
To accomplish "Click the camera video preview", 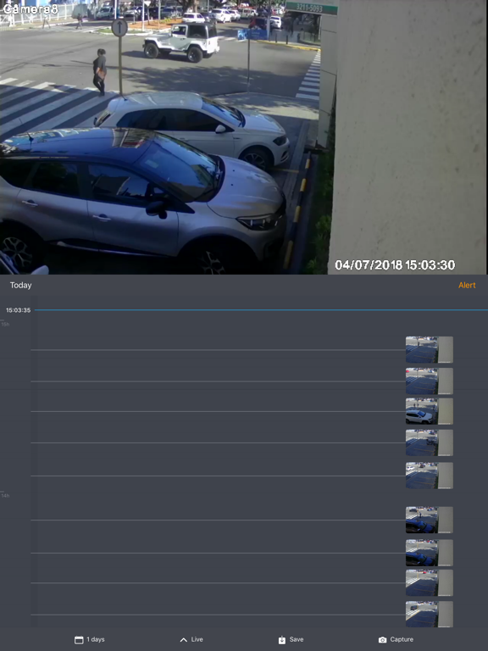I will pyautogui.click(x=244, y=137).
